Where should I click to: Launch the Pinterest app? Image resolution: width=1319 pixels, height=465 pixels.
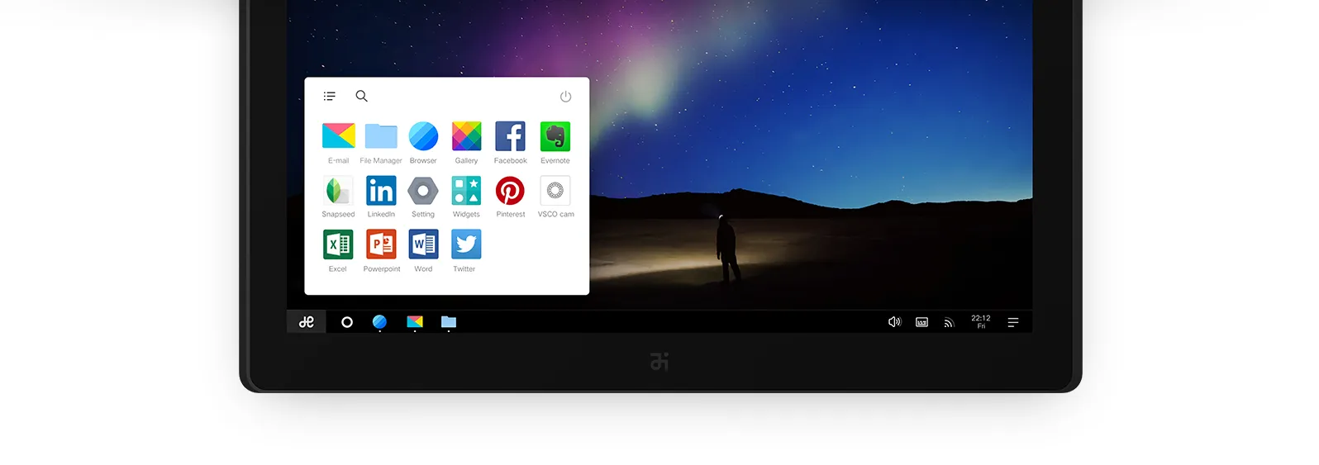[510, 191]
